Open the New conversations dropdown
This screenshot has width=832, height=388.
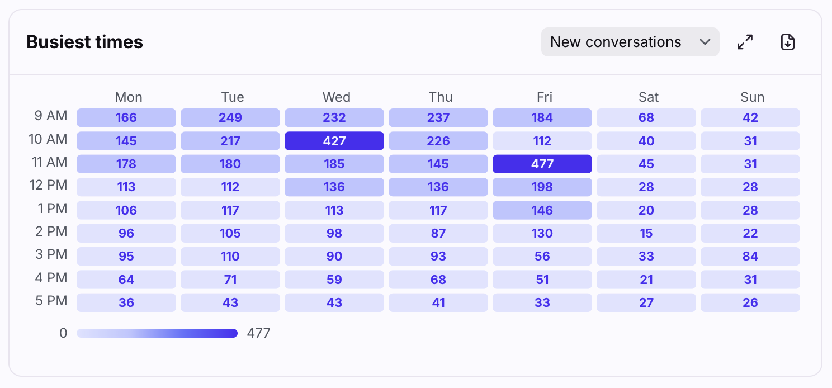[x=630, y=42]
